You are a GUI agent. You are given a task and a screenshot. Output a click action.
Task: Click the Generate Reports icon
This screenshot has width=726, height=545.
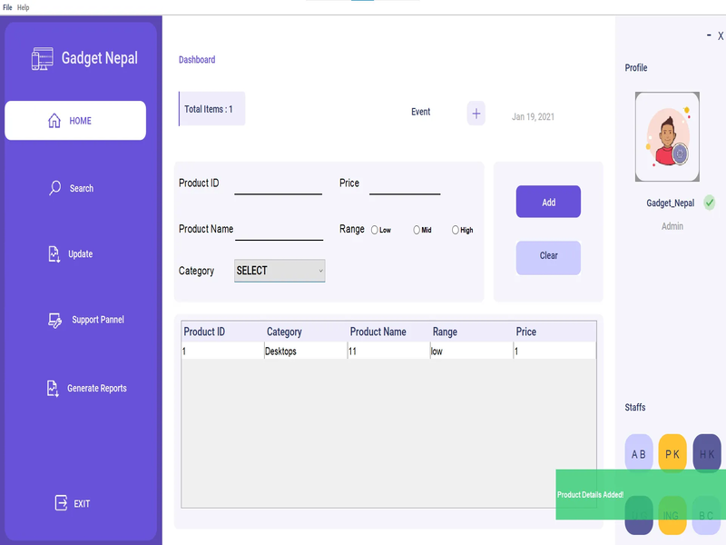[x=53, y=389]
